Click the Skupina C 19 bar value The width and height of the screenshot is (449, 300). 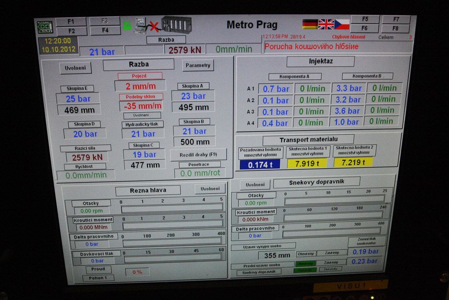click(x=144, y=155)
